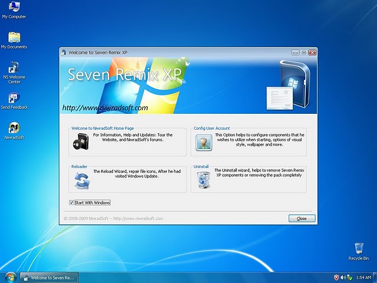The height and width of the screenshot is (283, 377).
Task: Click the Uninstall heading label
Action: (x=201, y=166)
